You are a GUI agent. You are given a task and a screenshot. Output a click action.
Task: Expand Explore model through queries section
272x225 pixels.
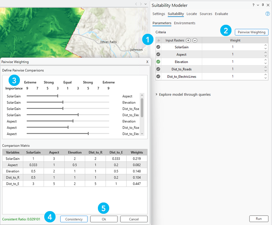click(156, 94)
